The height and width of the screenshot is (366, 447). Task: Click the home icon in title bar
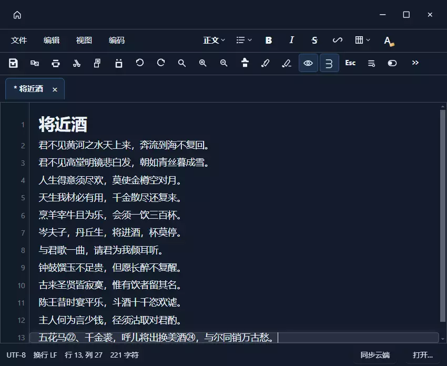tap(17, 15)
